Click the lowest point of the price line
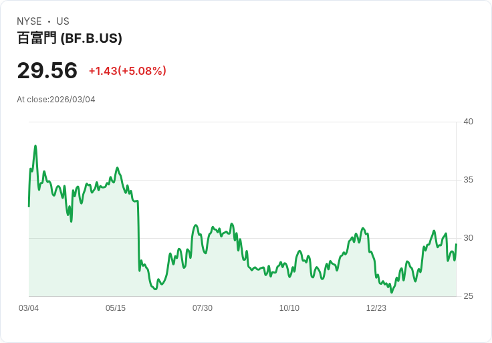 [392, 292]
